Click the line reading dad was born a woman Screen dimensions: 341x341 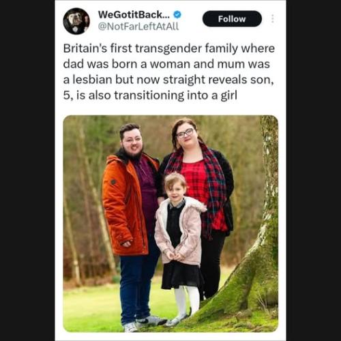166,64
